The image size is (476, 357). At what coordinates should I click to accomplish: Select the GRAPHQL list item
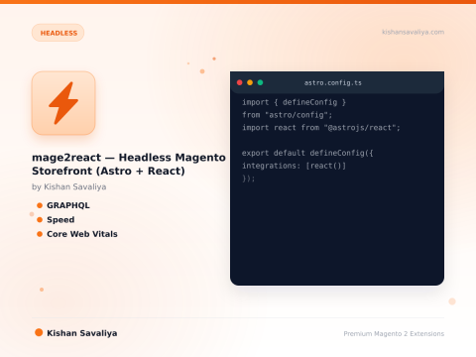[x=68, y=205]
